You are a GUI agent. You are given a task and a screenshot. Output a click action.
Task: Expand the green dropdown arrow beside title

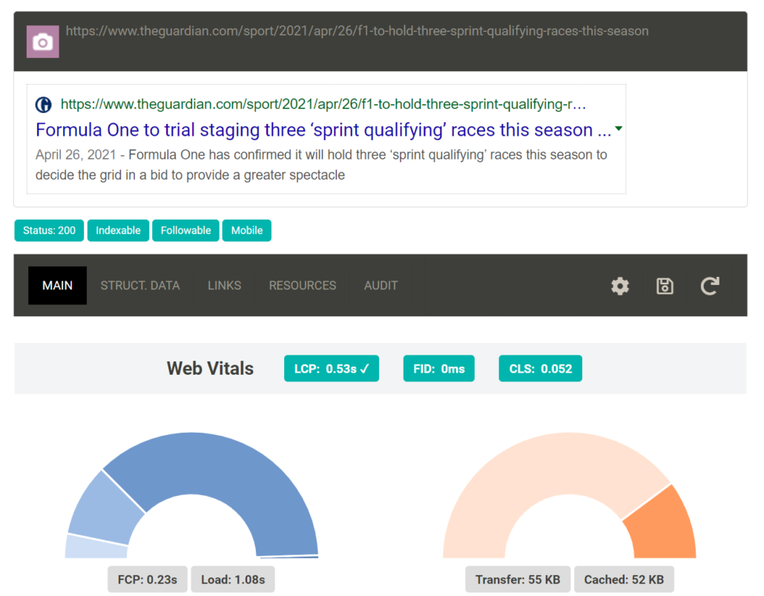point(619,129)
